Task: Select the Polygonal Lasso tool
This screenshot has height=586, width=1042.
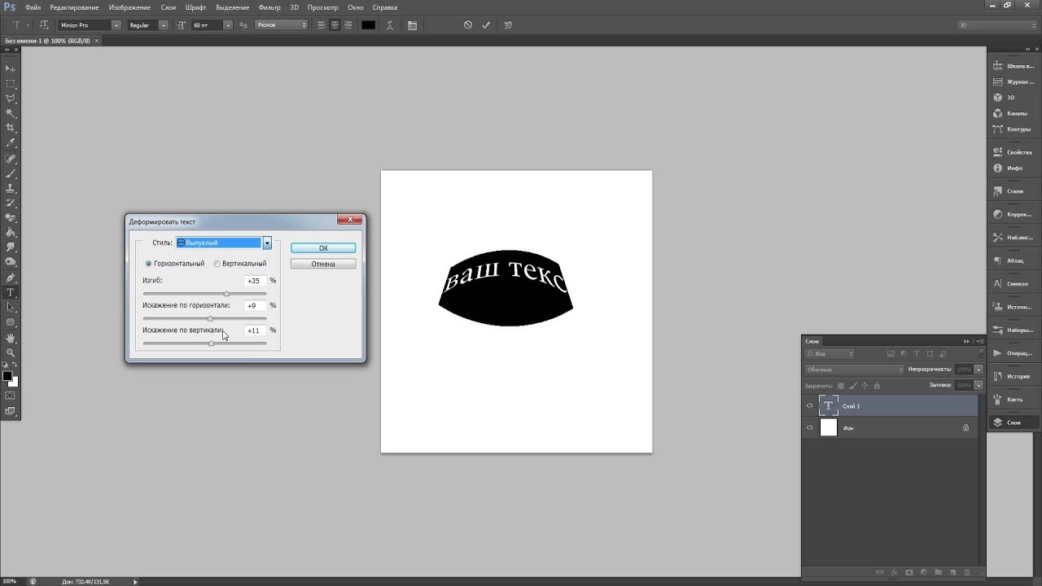Action: point(11,98)
